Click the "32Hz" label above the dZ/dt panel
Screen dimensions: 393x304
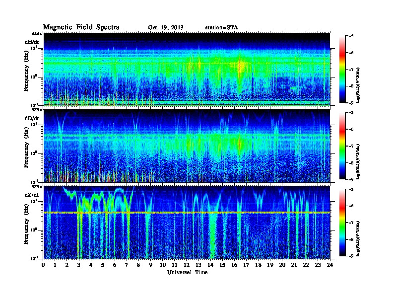(37, 187)
